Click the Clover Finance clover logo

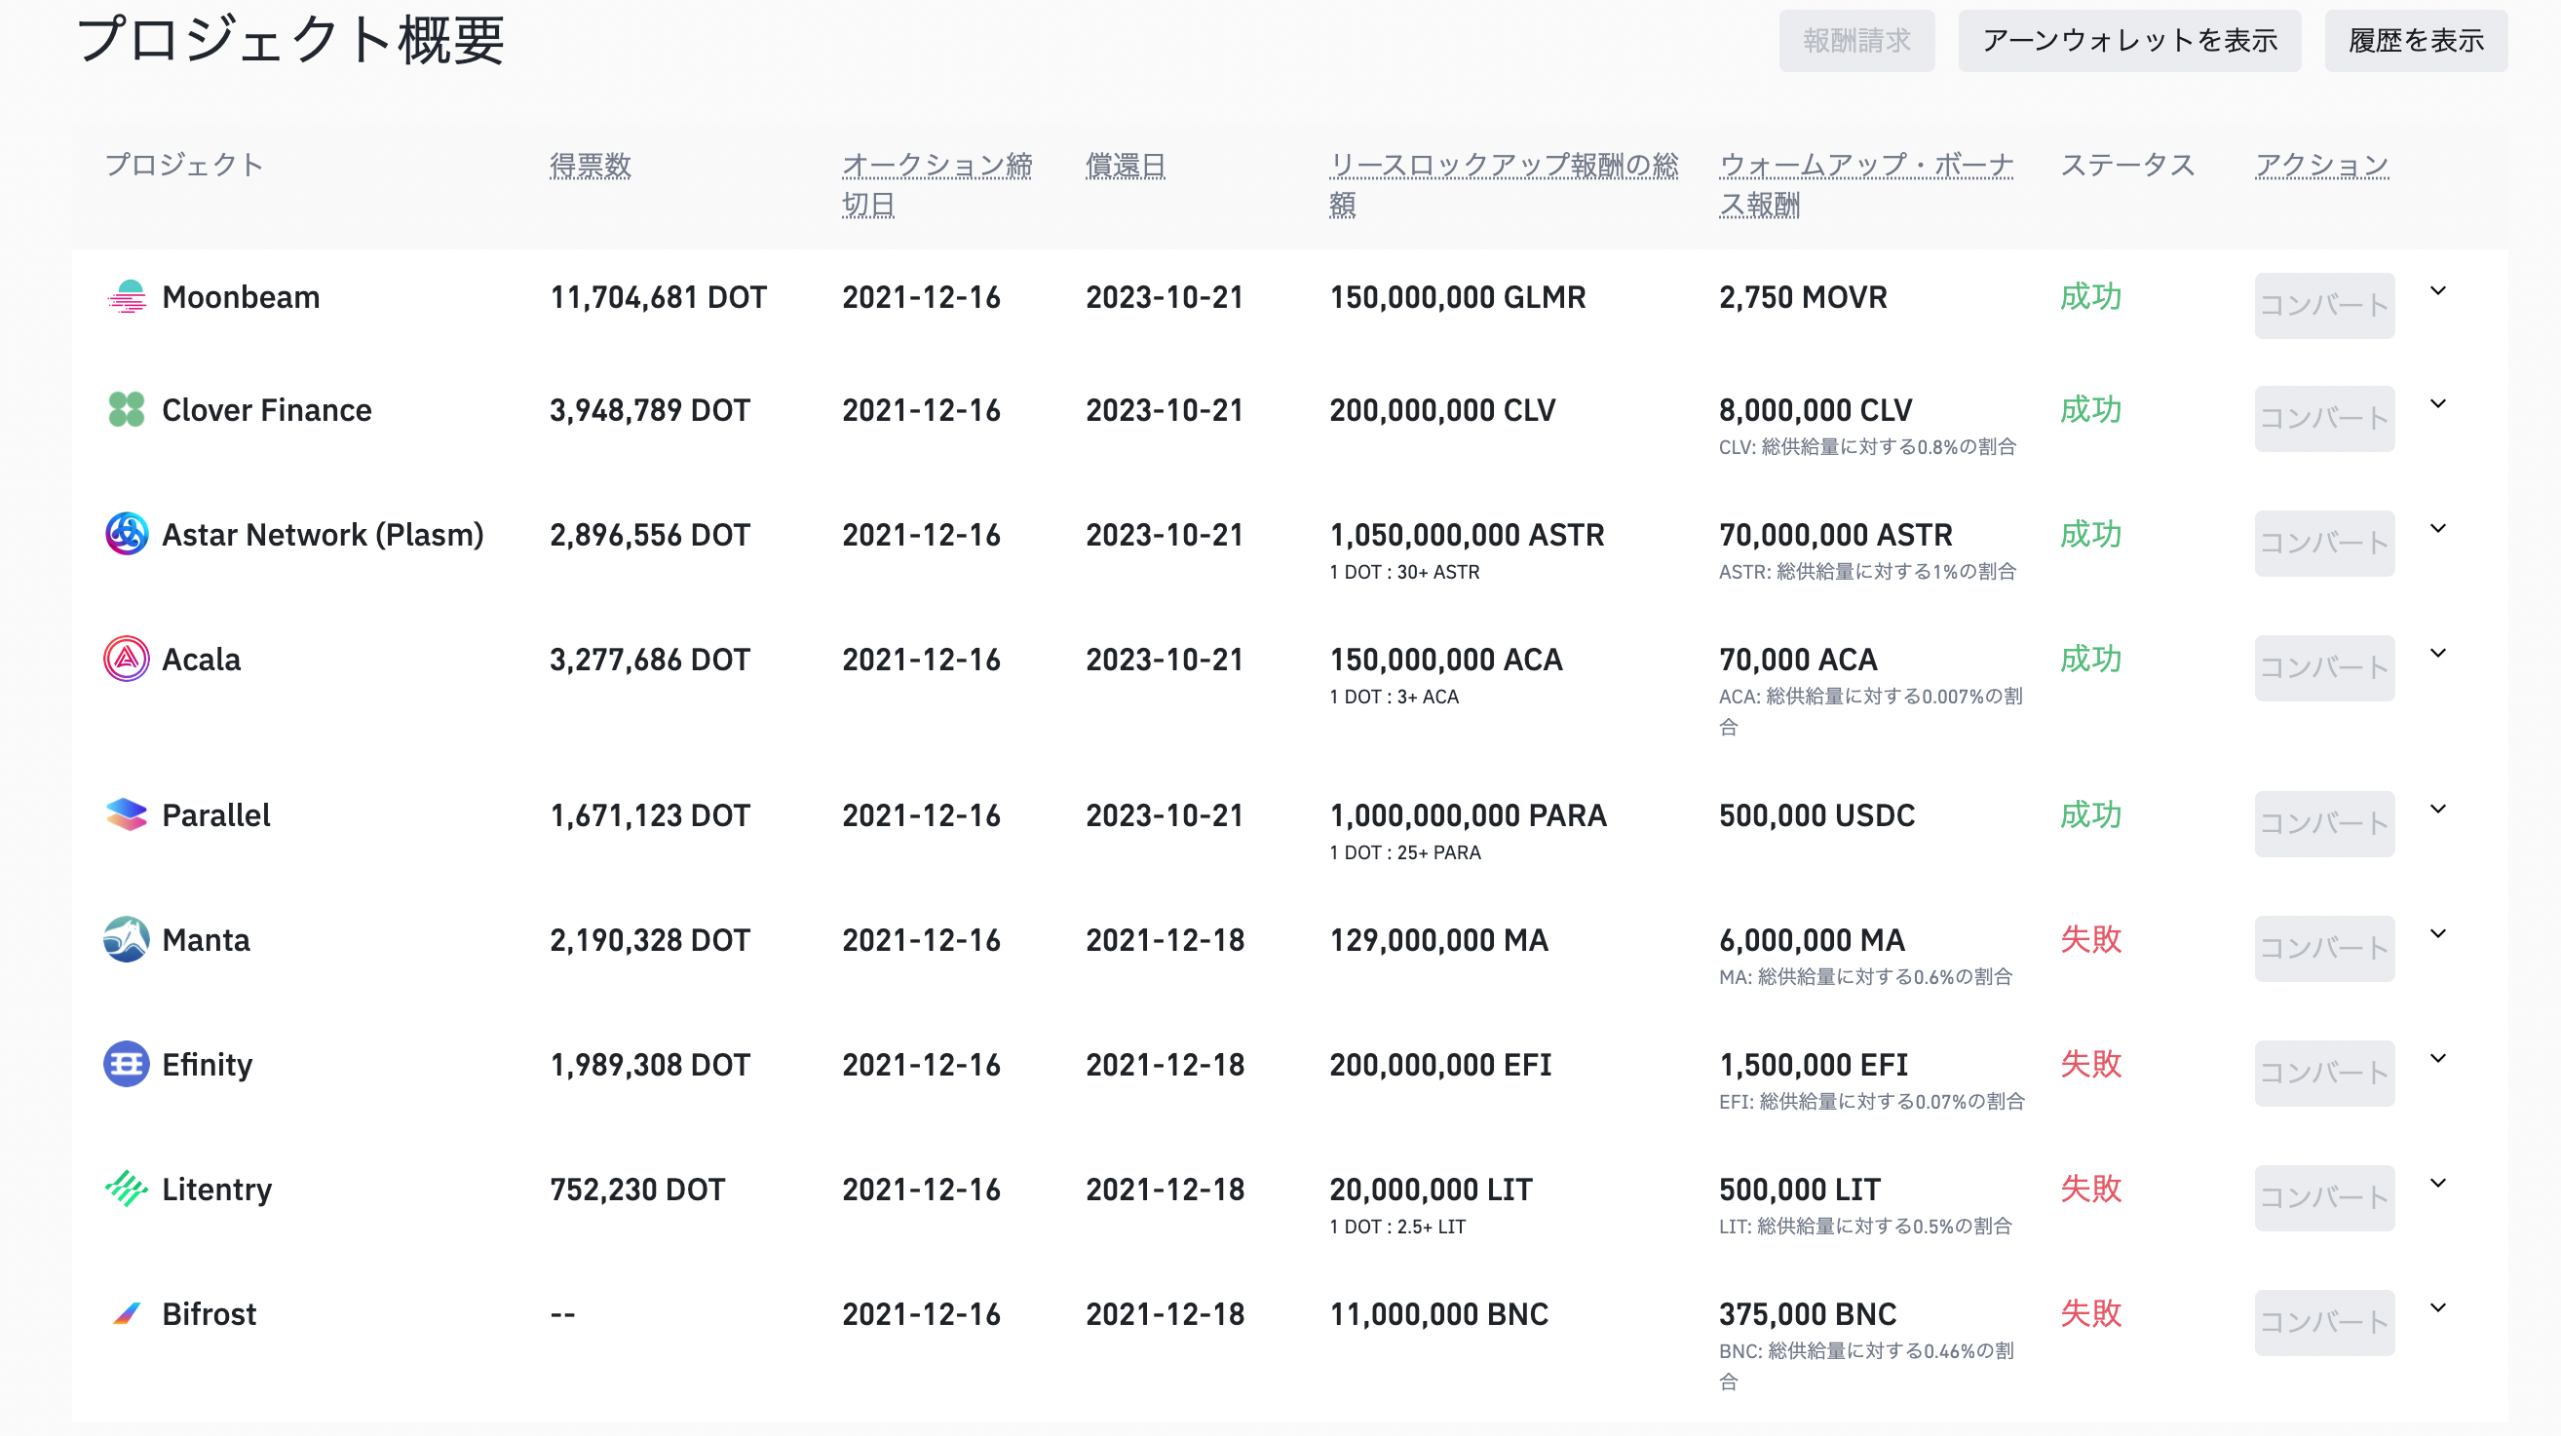(x=127, y=409)
